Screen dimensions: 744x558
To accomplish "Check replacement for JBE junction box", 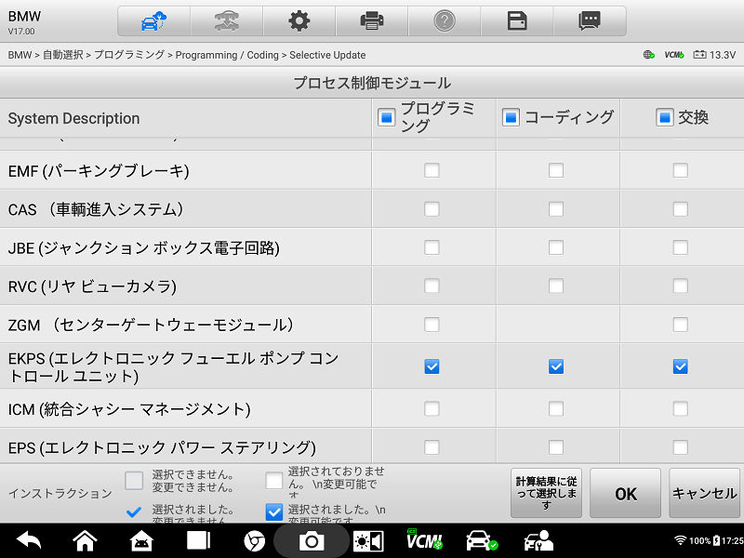I will [681, 247].
